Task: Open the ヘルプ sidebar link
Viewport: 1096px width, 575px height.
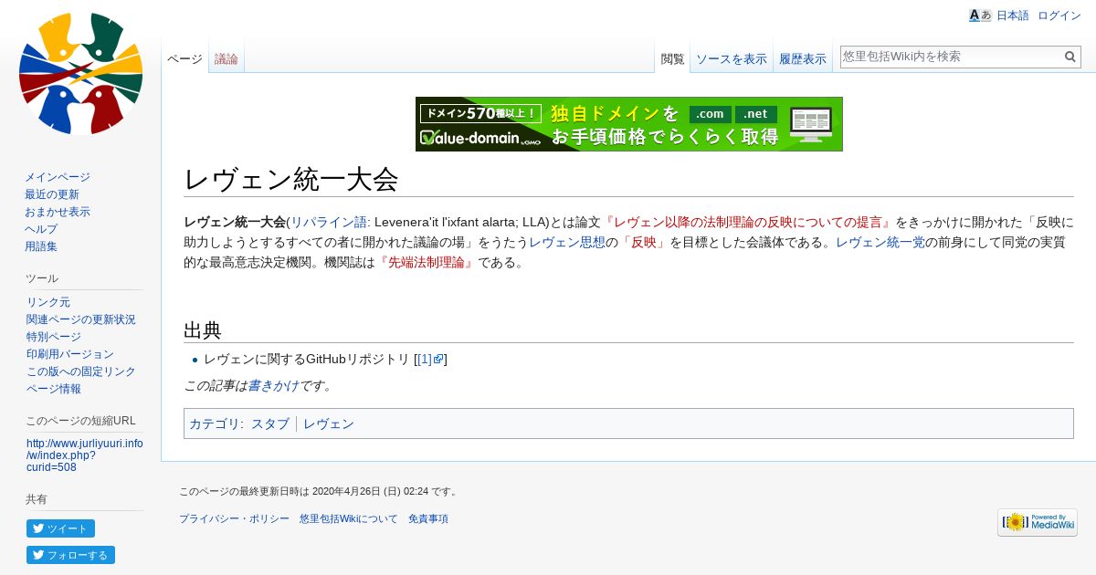Action: point(41,229)
